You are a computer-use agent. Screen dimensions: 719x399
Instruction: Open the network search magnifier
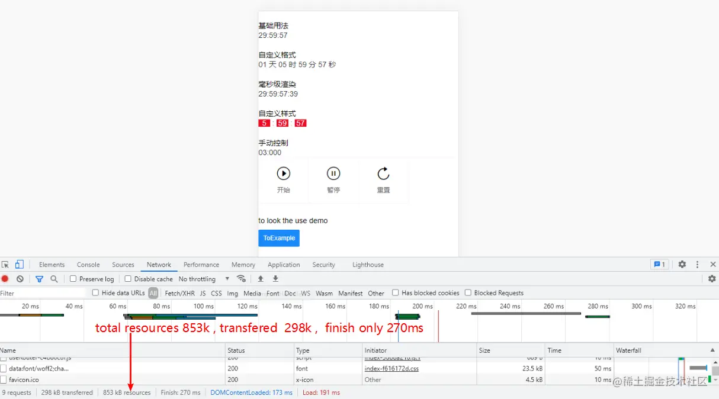coord(53,278)
